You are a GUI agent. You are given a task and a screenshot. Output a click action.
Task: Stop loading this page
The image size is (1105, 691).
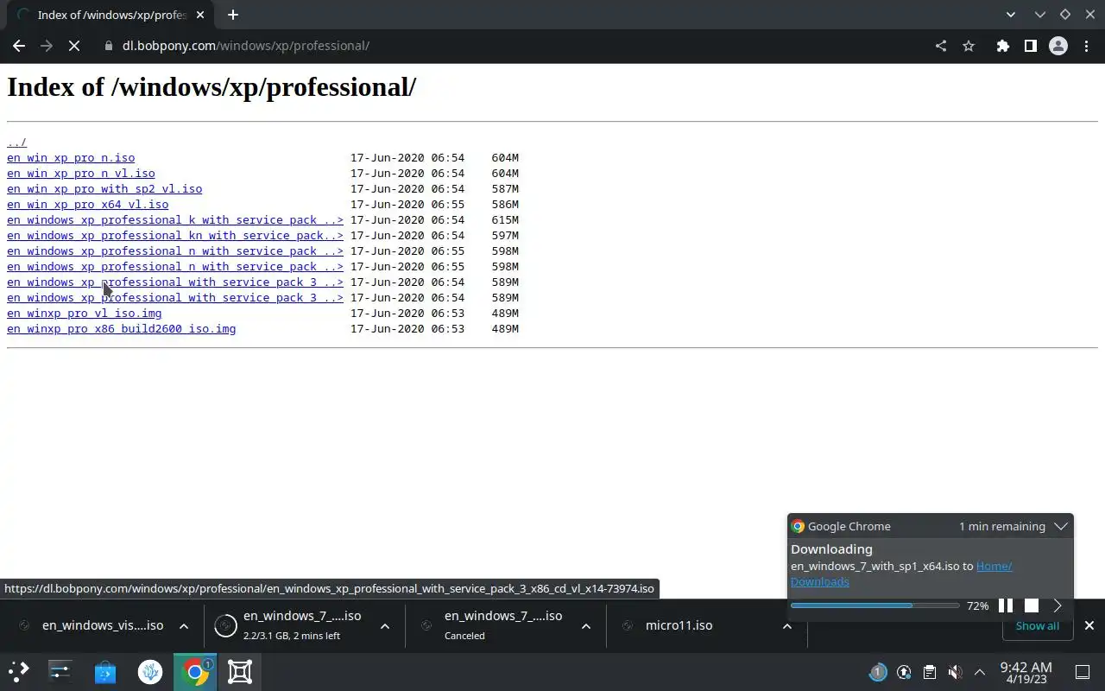click(x=74, y=46)
